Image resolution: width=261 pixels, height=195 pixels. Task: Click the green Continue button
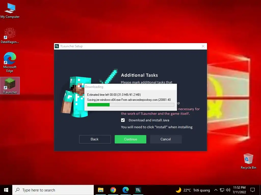tap(130, 139)
